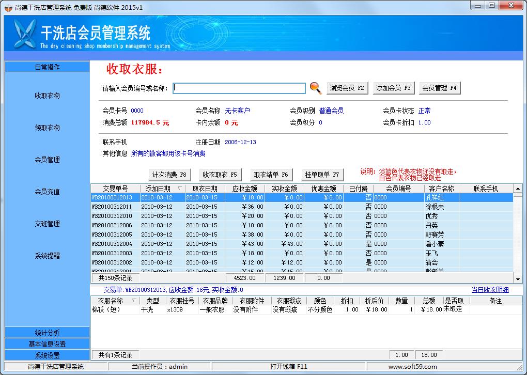Screen dimensions: 527x375
Task: Click the blue logo in header banner
Action: coord(25,34)
